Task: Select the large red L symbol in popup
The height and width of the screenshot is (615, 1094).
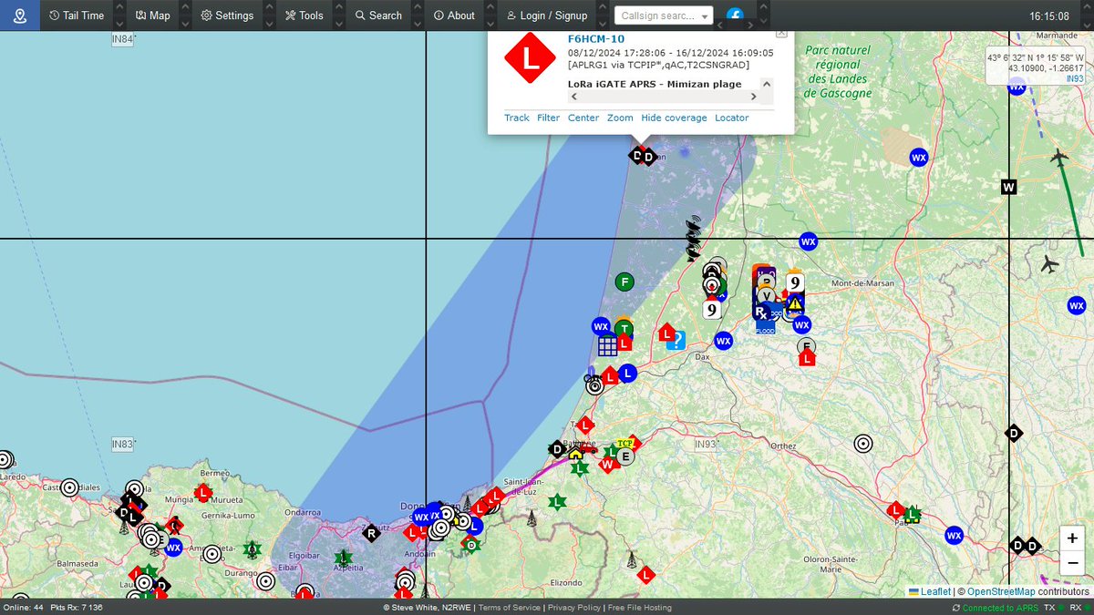Action: click(x=531, y=58)
